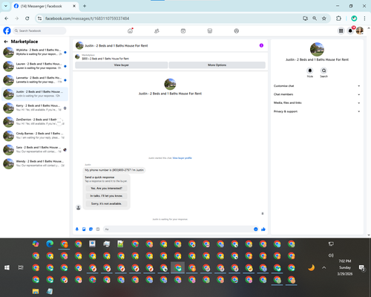371x297 pixels.
Task: Open File Explorer from the taskbar
Action: 36,291
